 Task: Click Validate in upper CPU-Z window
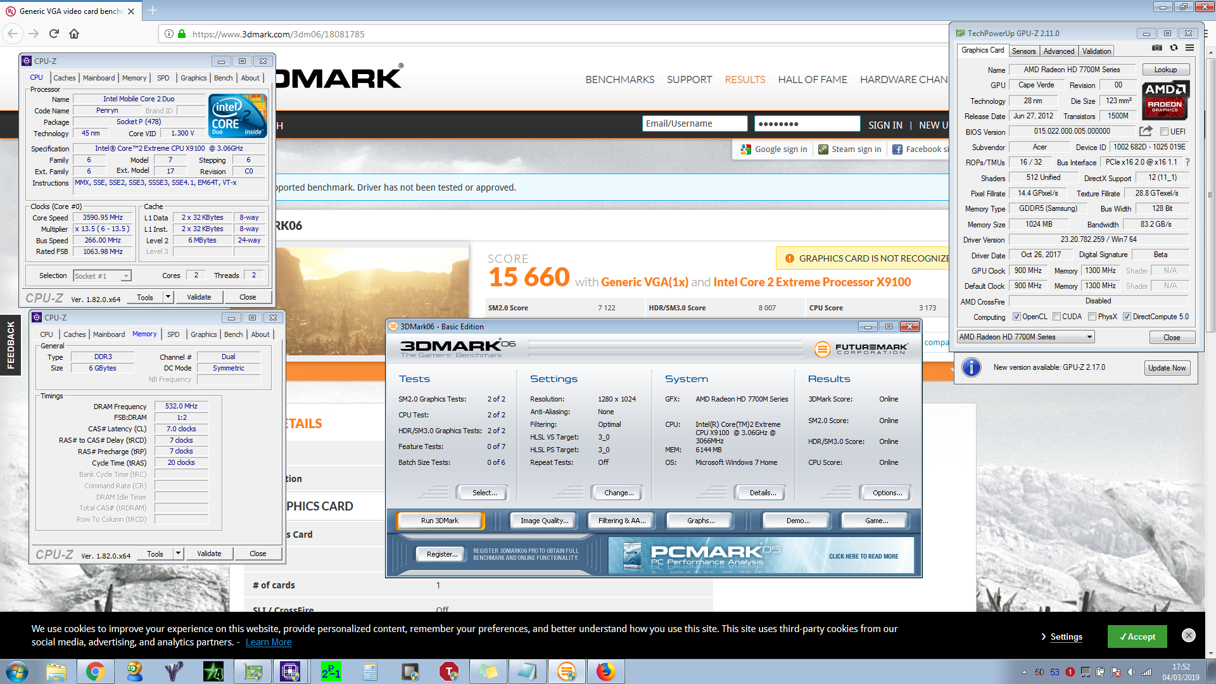[199, 297]
